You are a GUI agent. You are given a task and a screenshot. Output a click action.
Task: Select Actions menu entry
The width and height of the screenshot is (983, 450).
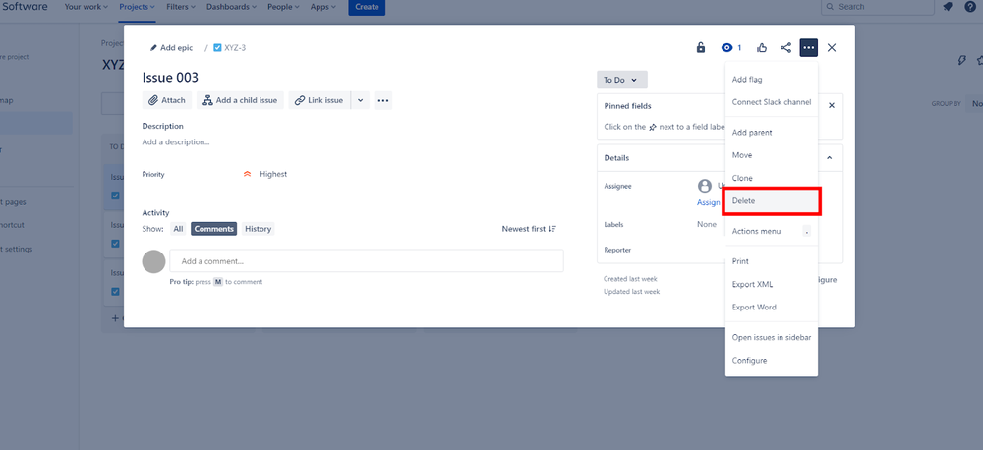click(771, 231)
